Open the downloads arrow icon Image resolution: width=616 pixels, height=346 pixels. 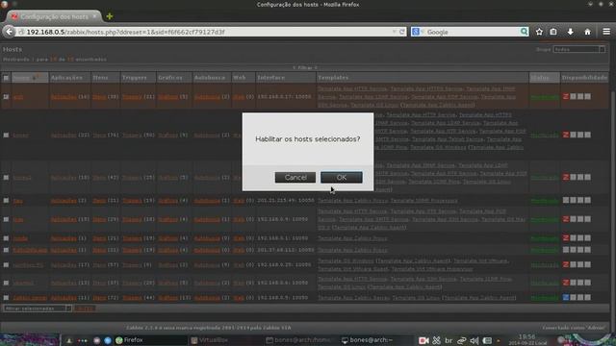click(x=571, y=32)
